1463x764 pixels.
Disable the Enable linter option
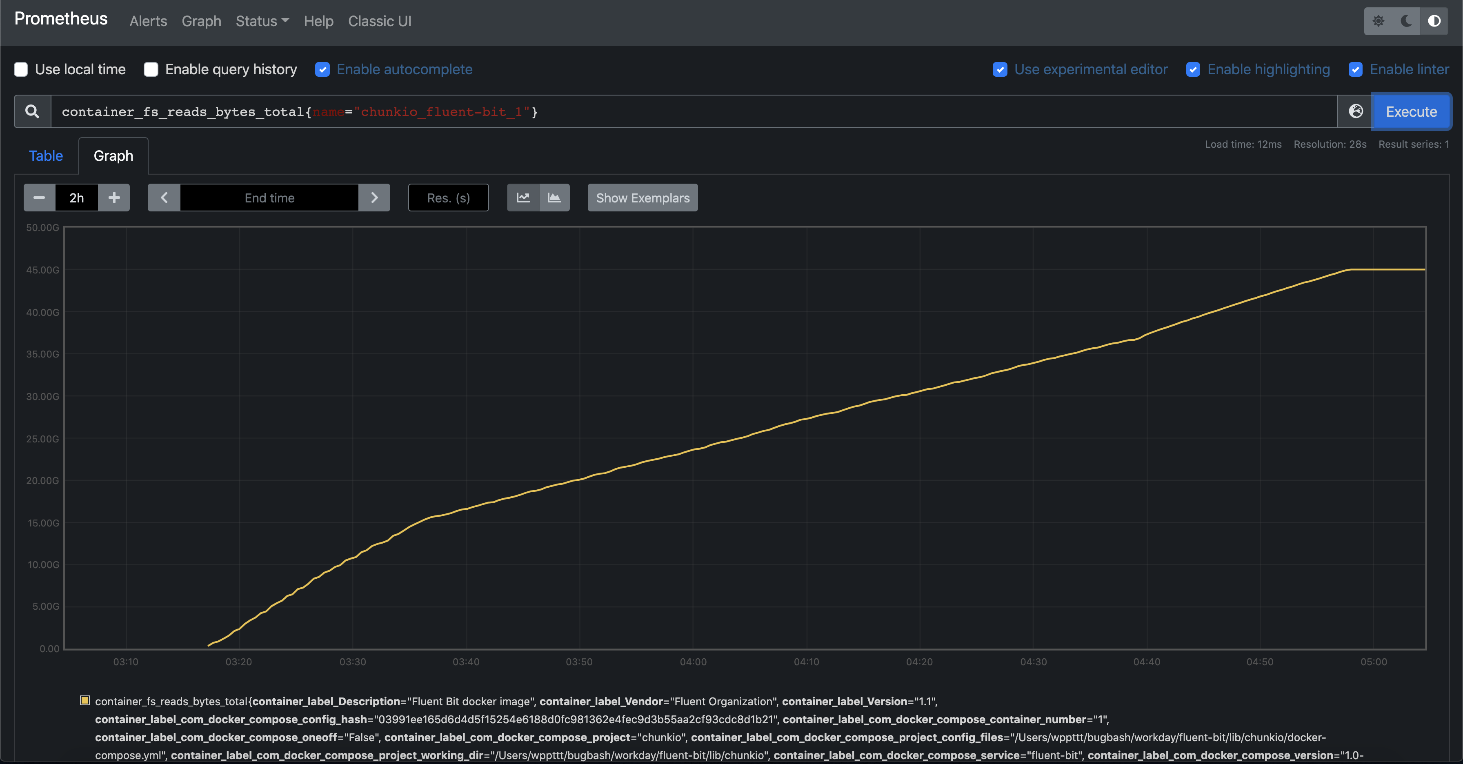[1356, 69]
